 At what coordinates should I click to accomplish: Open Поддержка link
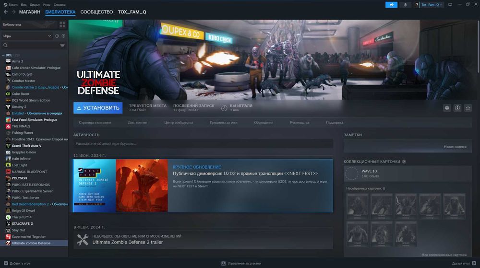[x=334, y=123]
